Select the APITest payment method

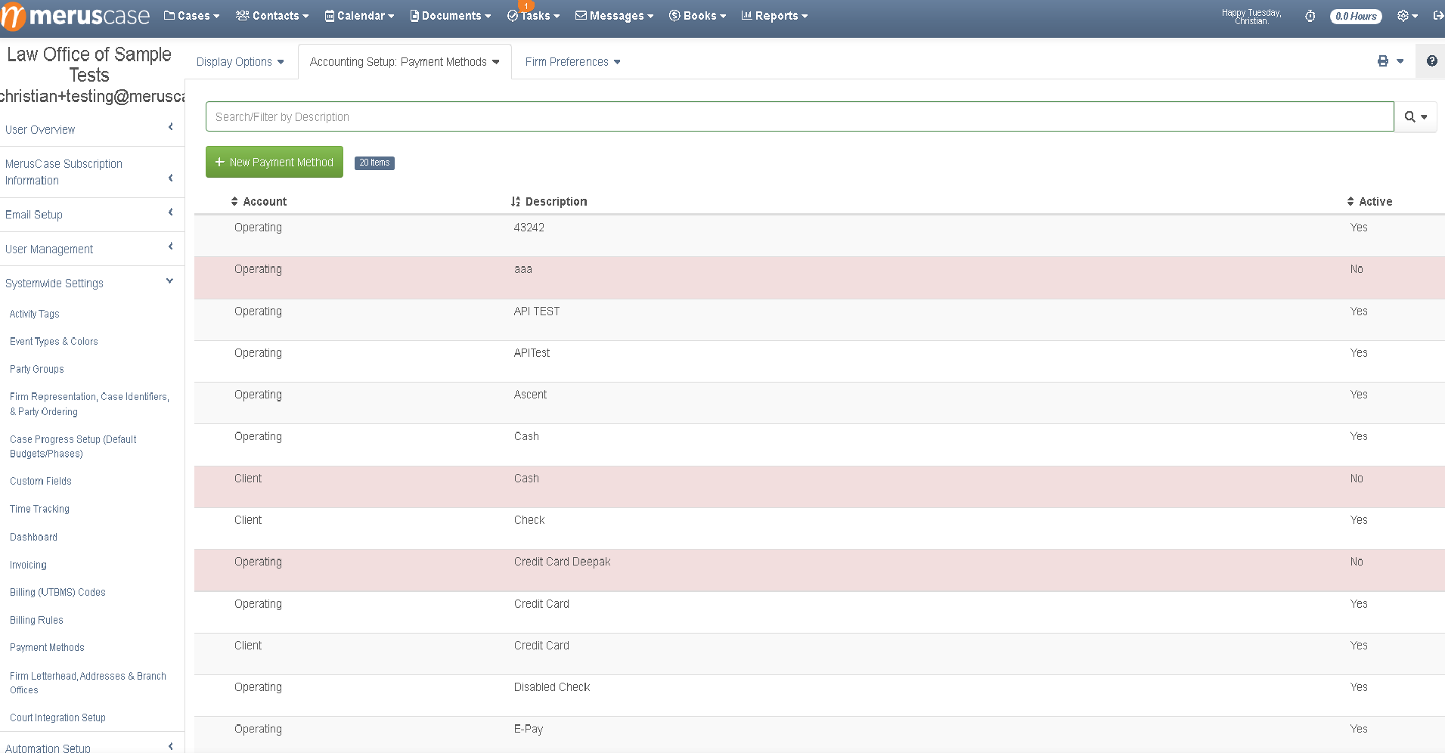pos(820,361)
